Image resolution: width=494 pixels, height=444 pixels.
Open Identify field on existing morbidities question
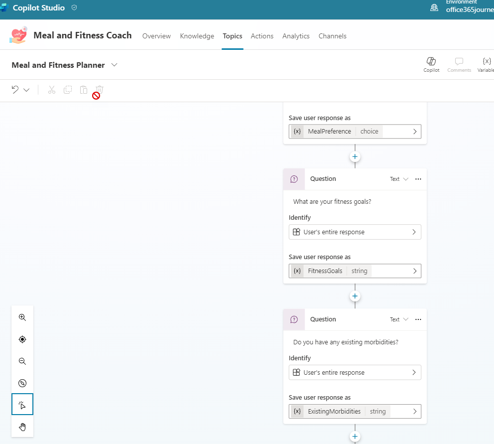coord(355,372)
